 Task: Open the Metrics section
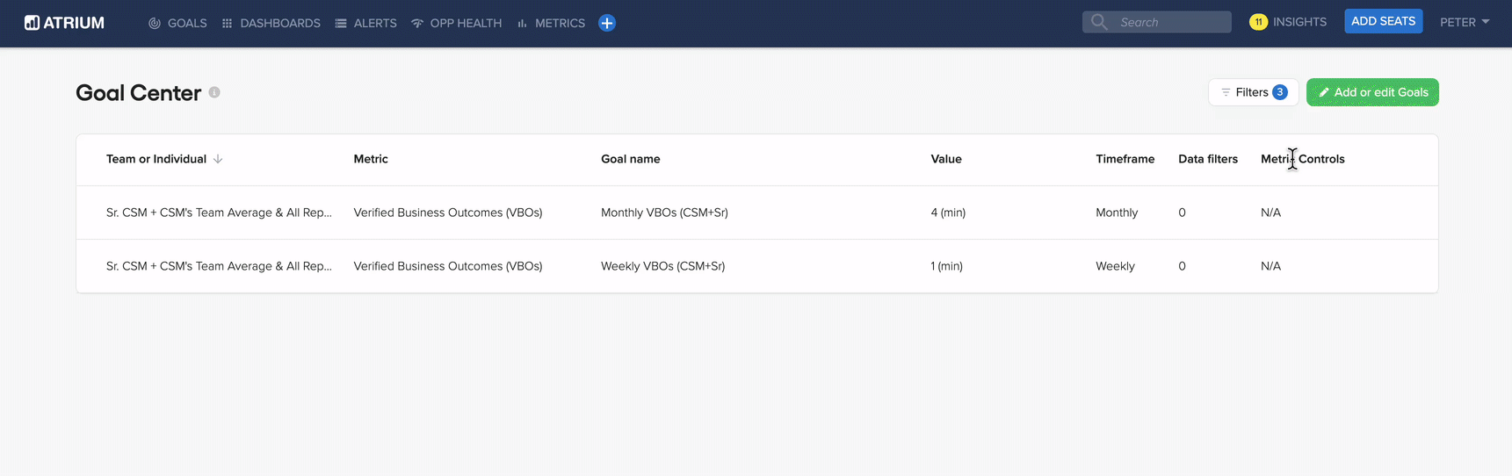coord(551,23)
